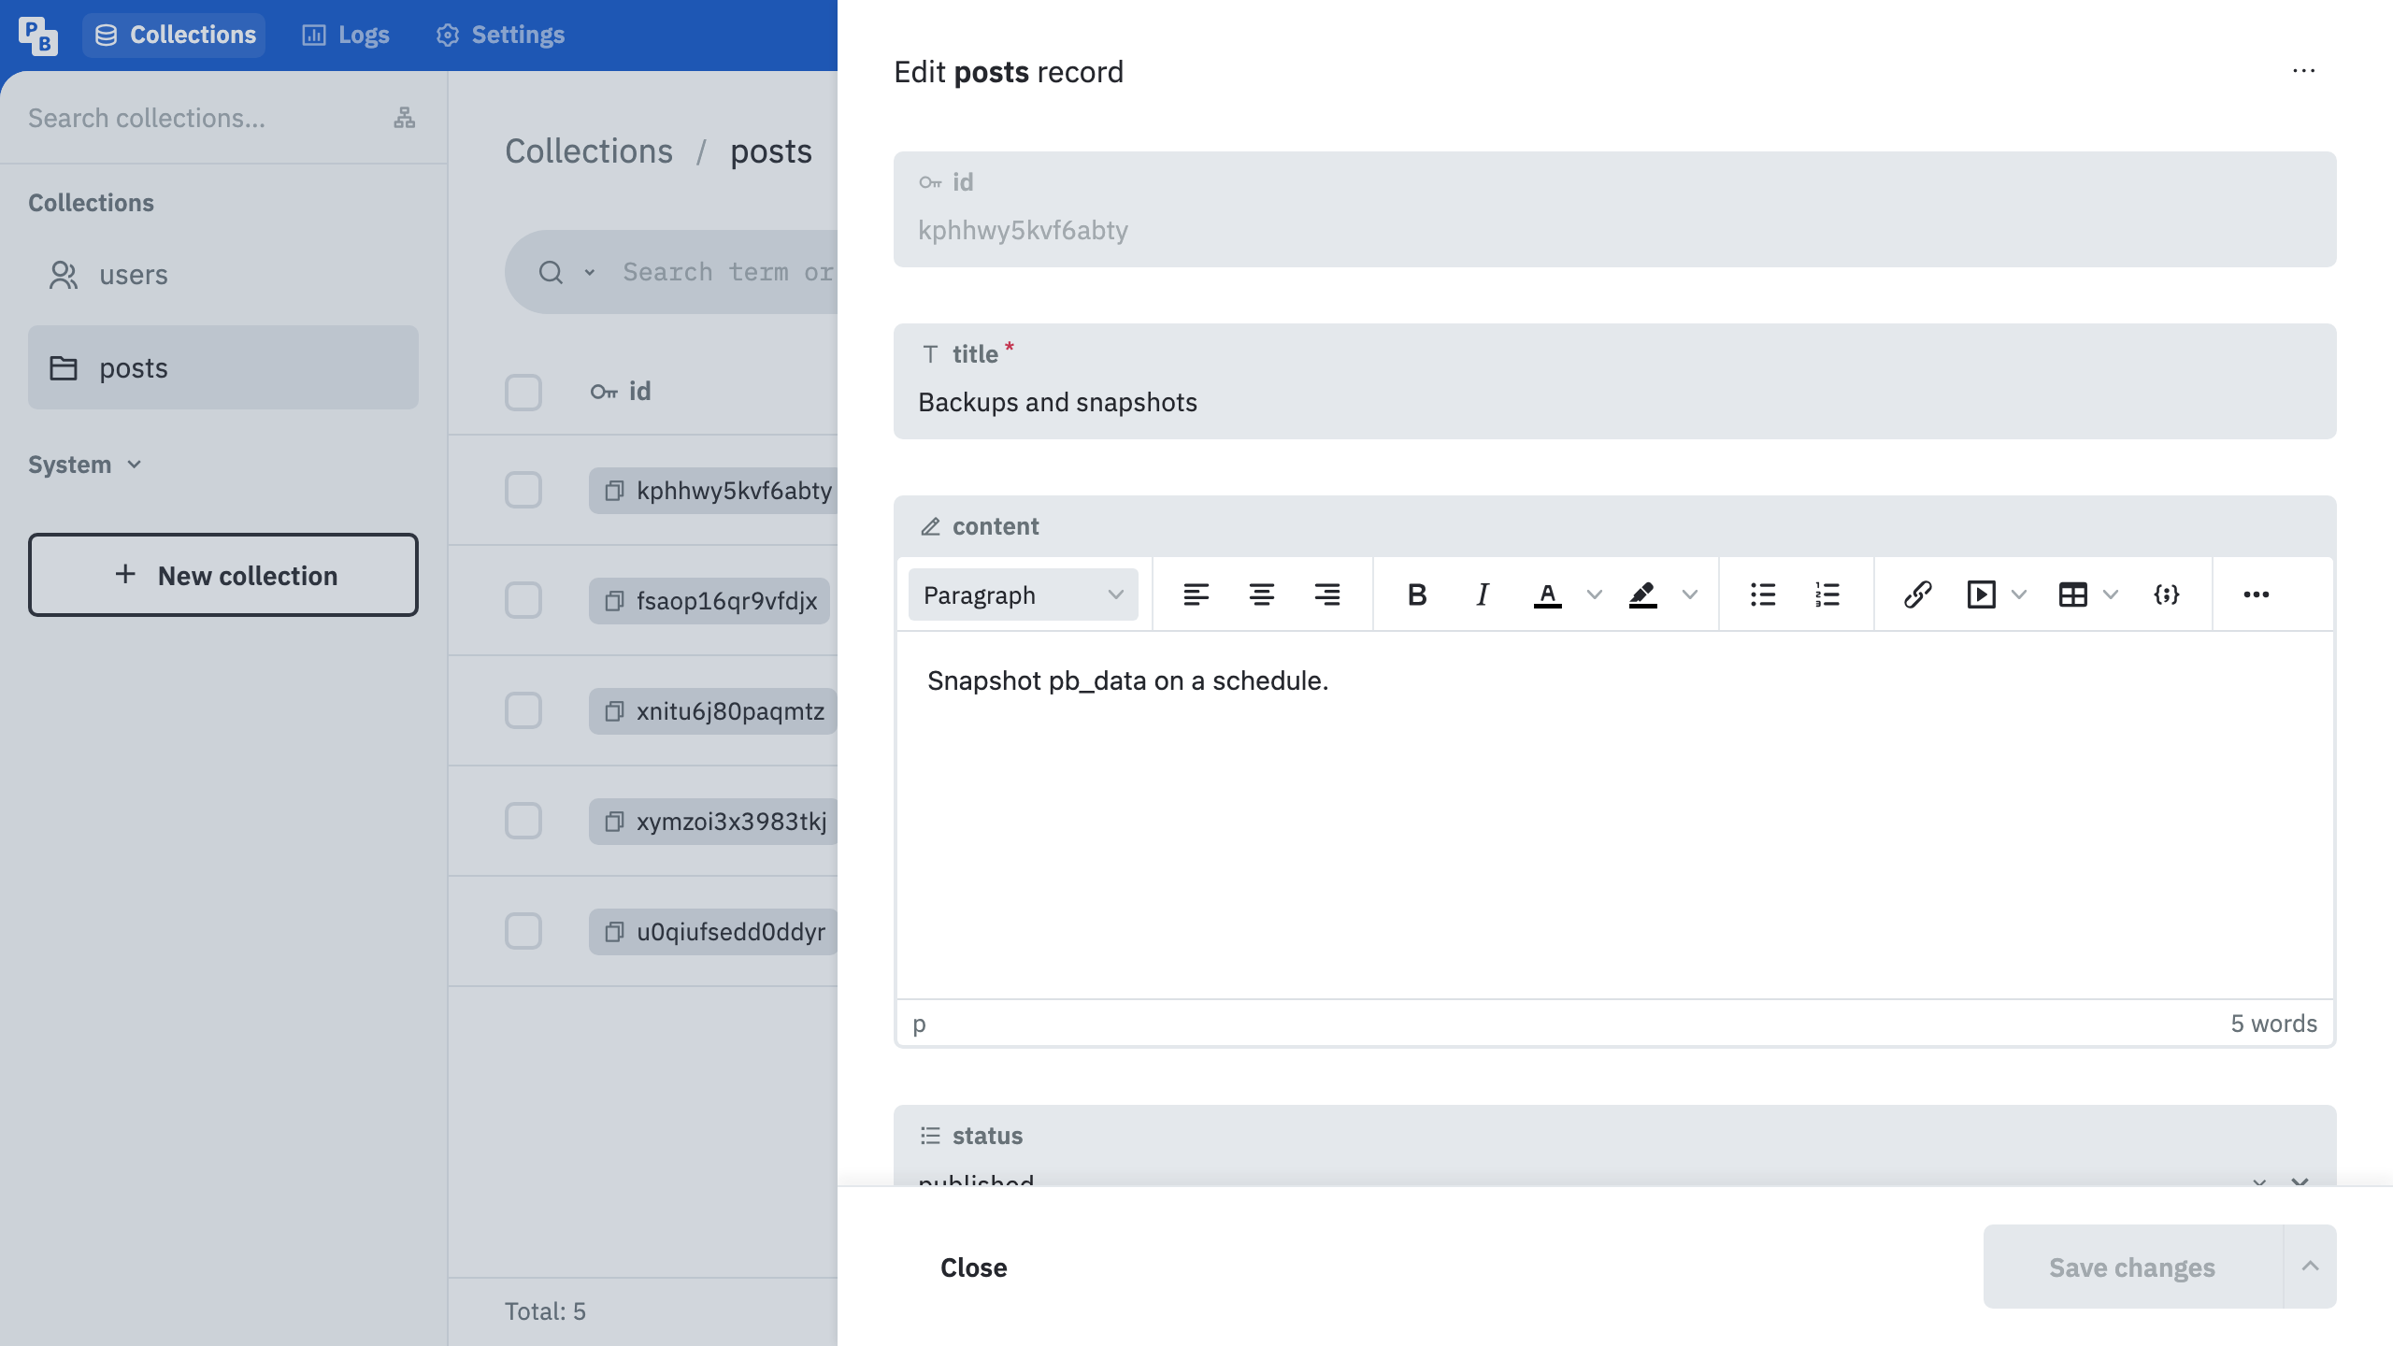Image resolution: width=2393 pixels, height=1346 pixels.
Task: Open the status select dropdown
Action: (x=1615, y=1147)
